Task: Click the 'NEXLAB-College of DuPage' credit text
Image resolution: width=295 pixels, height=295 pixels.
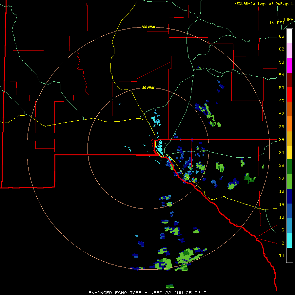Action: [x=262, y=4]
